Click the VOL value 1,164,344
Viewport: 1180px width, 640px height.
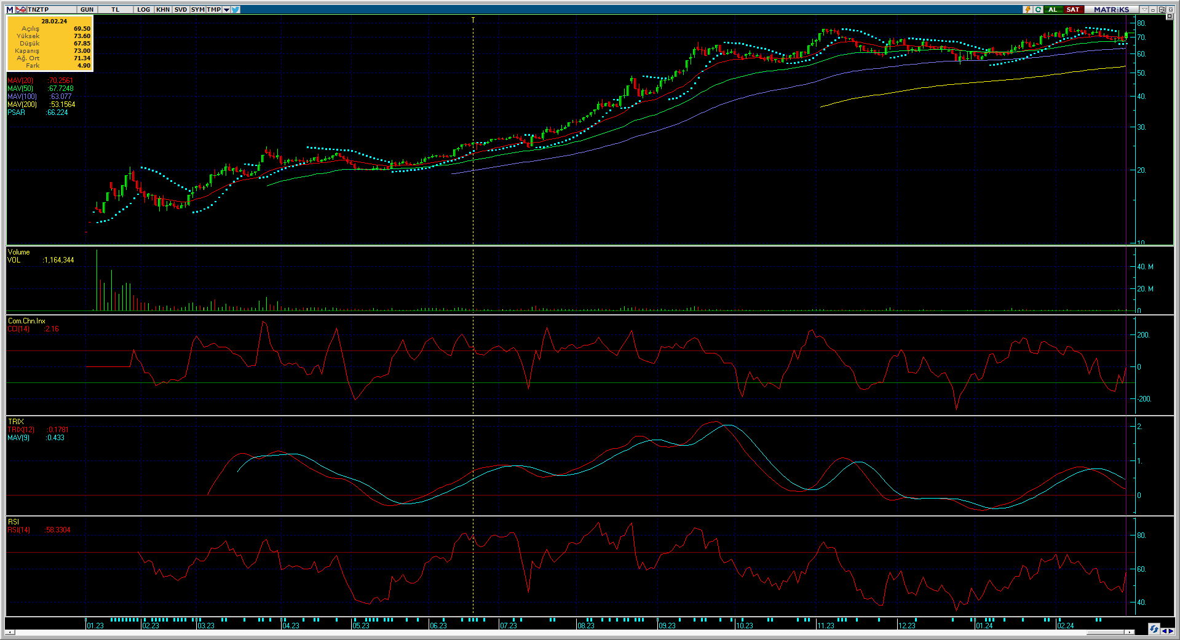pos(58,260)
